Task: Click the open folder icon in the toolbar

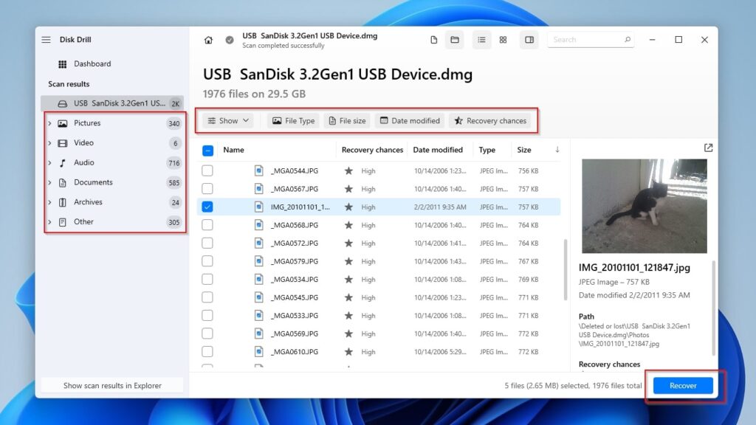Action: click(454, 40)
